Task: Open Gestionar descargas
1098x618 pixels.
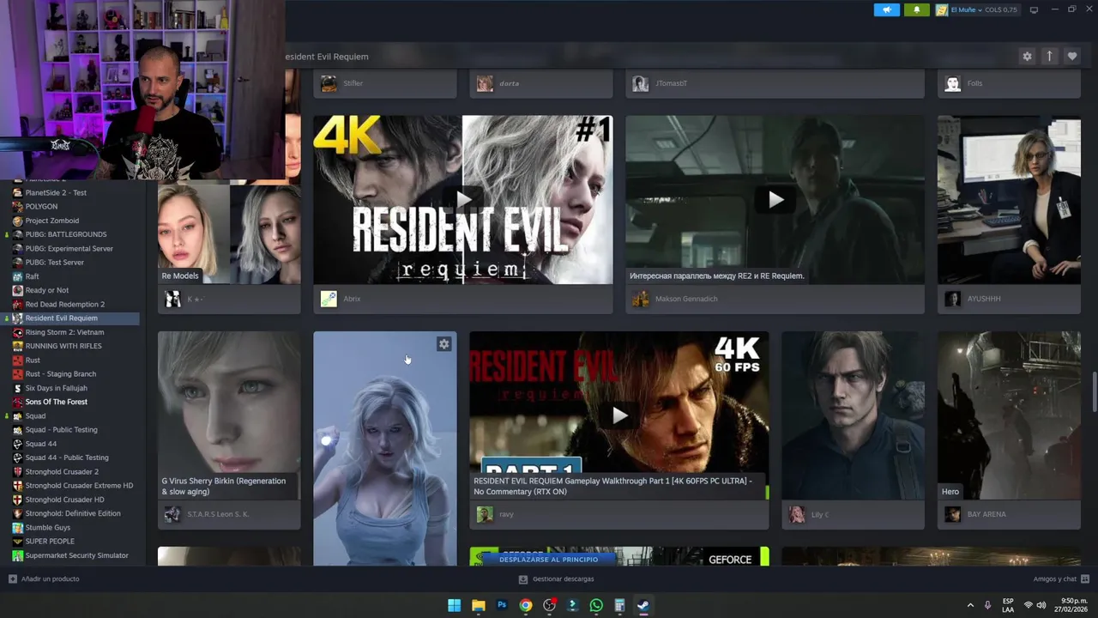Action: [x=557, y=579]
